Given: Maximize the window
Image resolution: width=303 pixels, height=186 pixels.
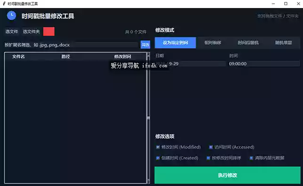Looking at the screenshot, I should coord(286,4).
